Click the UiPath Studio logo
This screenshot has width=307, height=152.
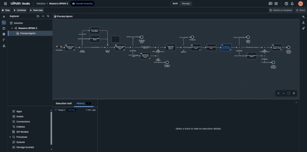click(x=20, y=3)
